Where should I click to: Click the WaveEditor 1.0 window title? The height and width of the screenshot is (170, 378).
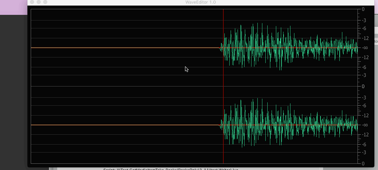(x=201, y=2)
